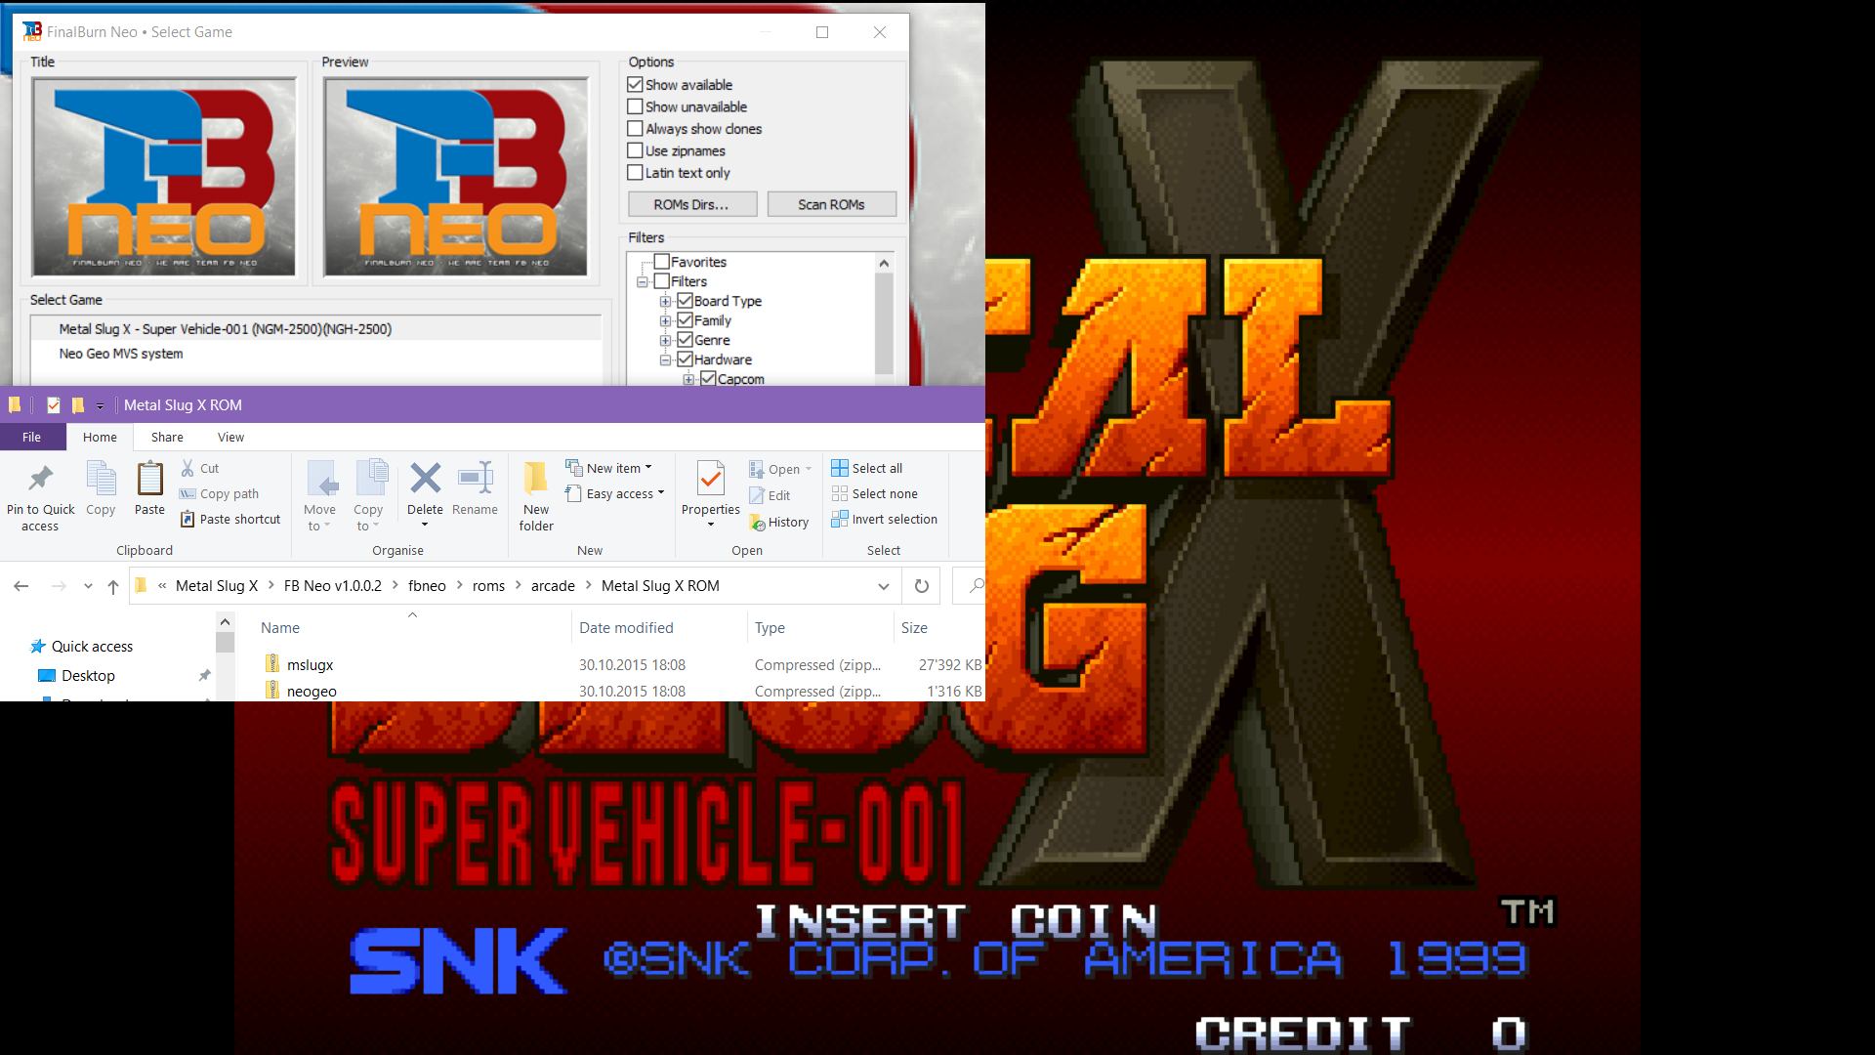This screenshot has height=1055, width=1875.
Task: Click the search box magnifier icon
Action: 976,586
